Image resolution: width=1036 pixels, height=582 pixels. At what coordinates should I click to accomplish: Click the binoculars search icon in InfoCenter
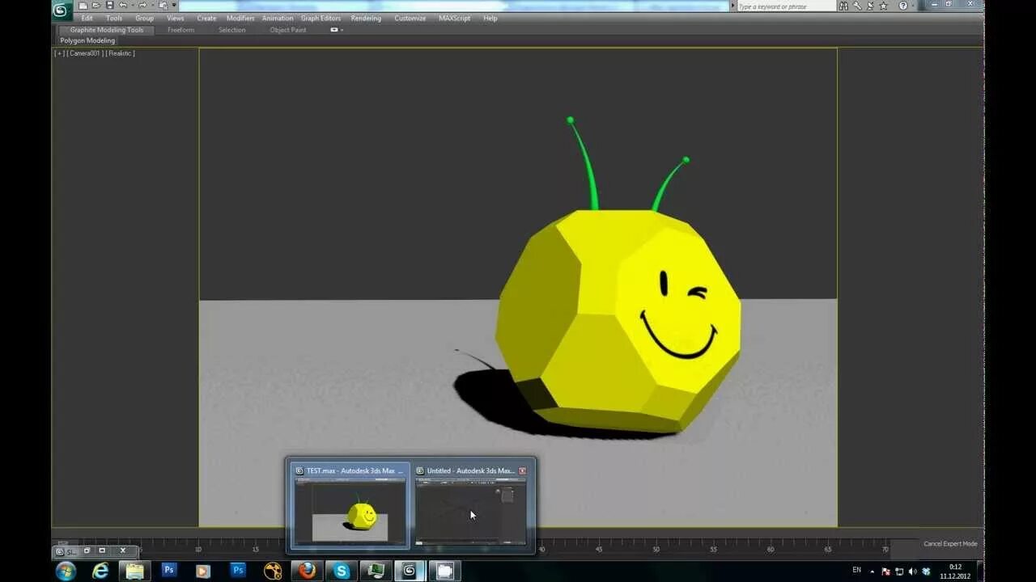843,6
